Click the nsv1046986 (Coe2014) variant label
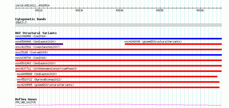The image size is (229, 108). coord(31,36)
